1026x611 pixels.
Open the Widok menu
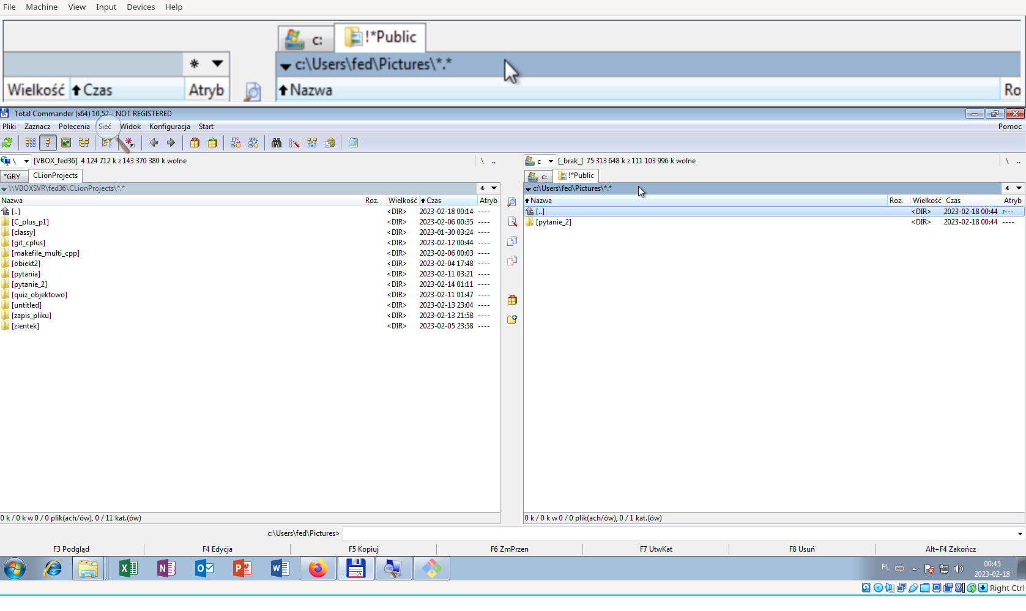point(130,127)
